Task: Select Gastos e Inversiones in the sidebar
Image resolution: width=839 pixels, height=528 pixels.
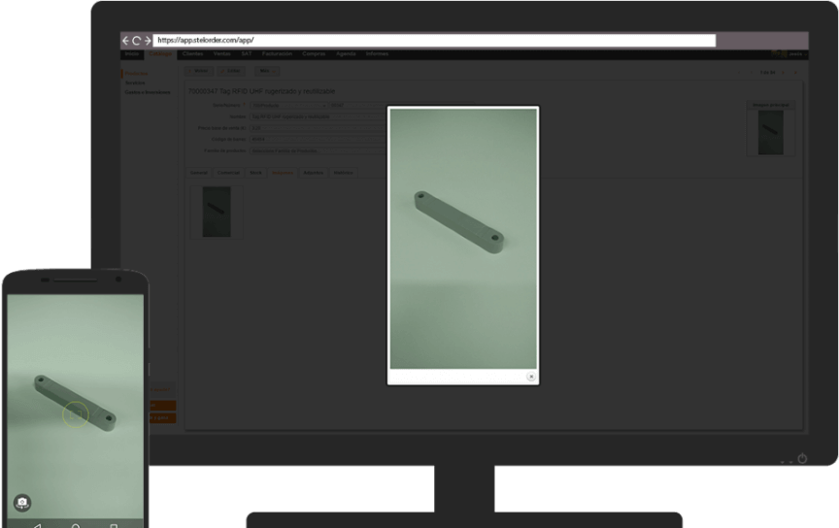Action: coord(148,92)
